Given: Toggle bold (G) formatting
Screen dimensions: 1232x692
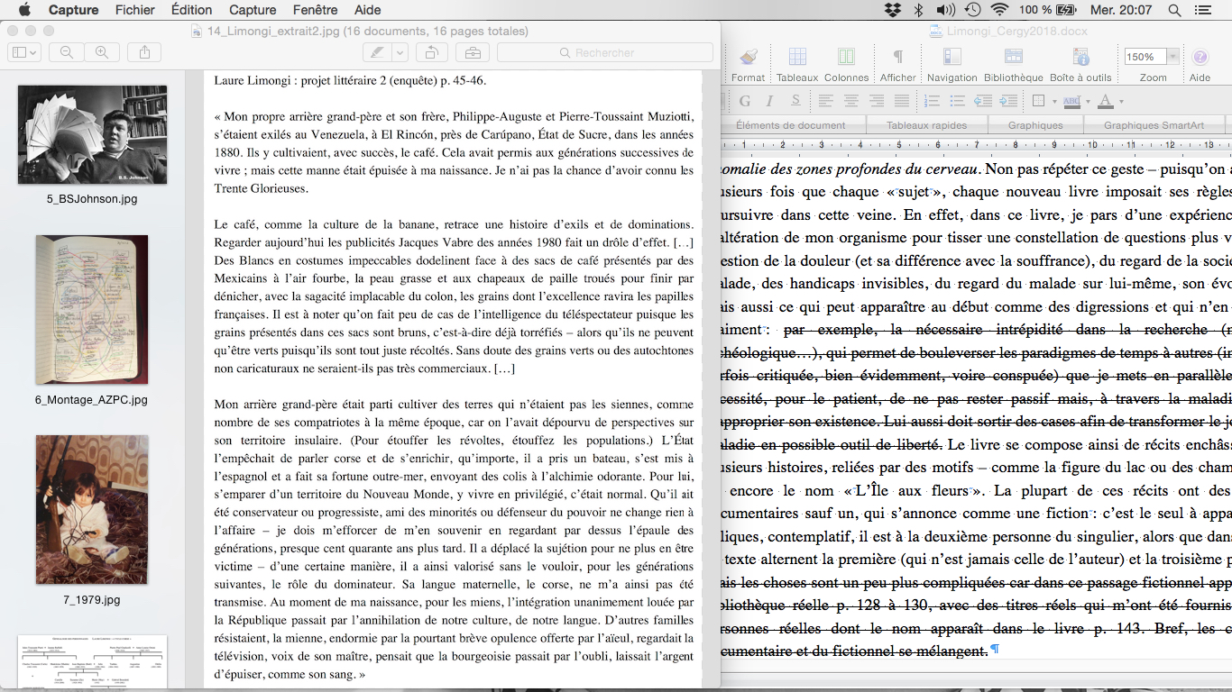Looking at the screenshot, I should coord(745,101).
